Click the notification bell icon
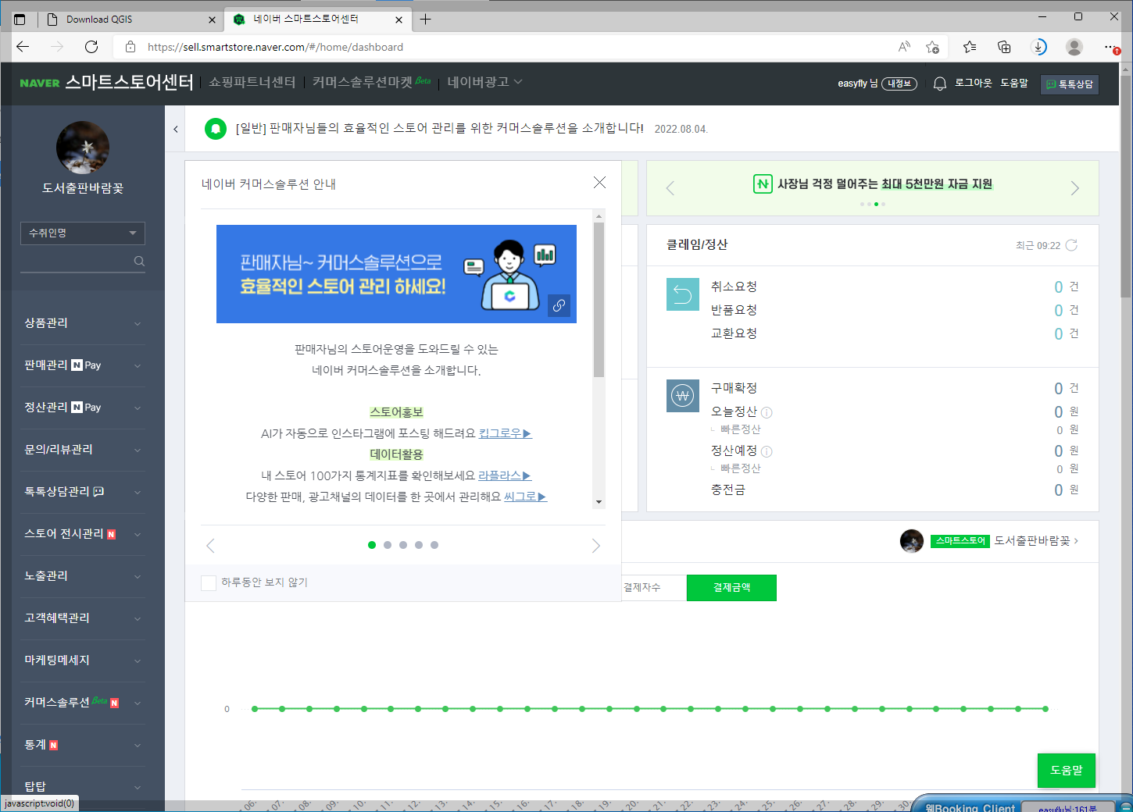 tap(940, 84)
